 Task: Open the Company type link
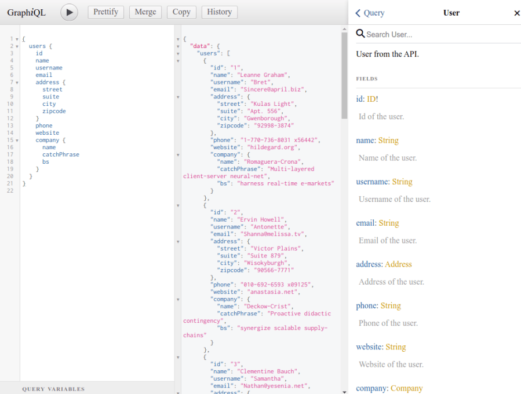[407, 388]
